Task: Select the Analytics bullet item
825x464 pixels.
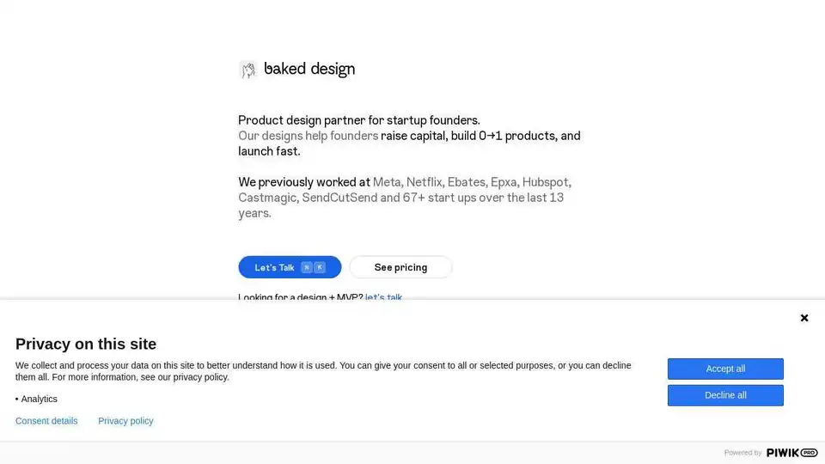Action: pos(36,399)
